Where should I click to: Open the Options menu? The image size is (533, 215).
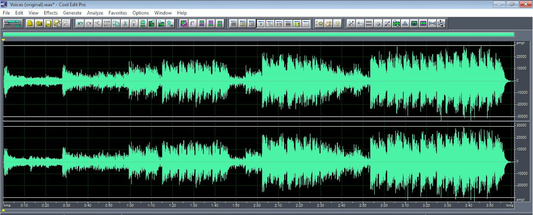pos(141,13)
